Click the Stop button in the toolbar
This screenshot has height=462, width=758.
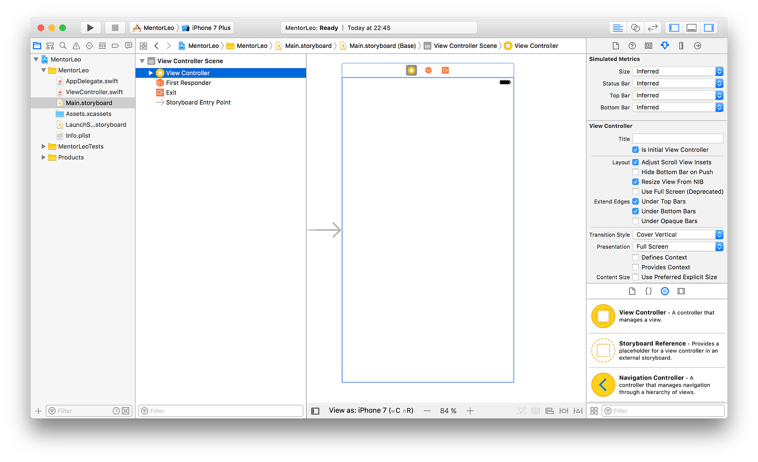[x=115, y=28]
